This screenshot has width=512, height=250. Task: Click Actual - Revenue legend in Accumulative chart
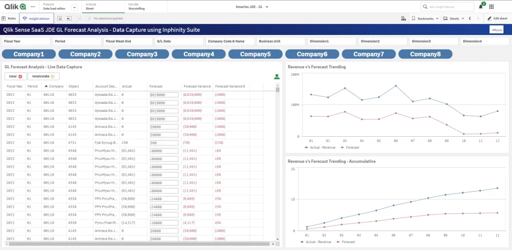click(315, 242)
